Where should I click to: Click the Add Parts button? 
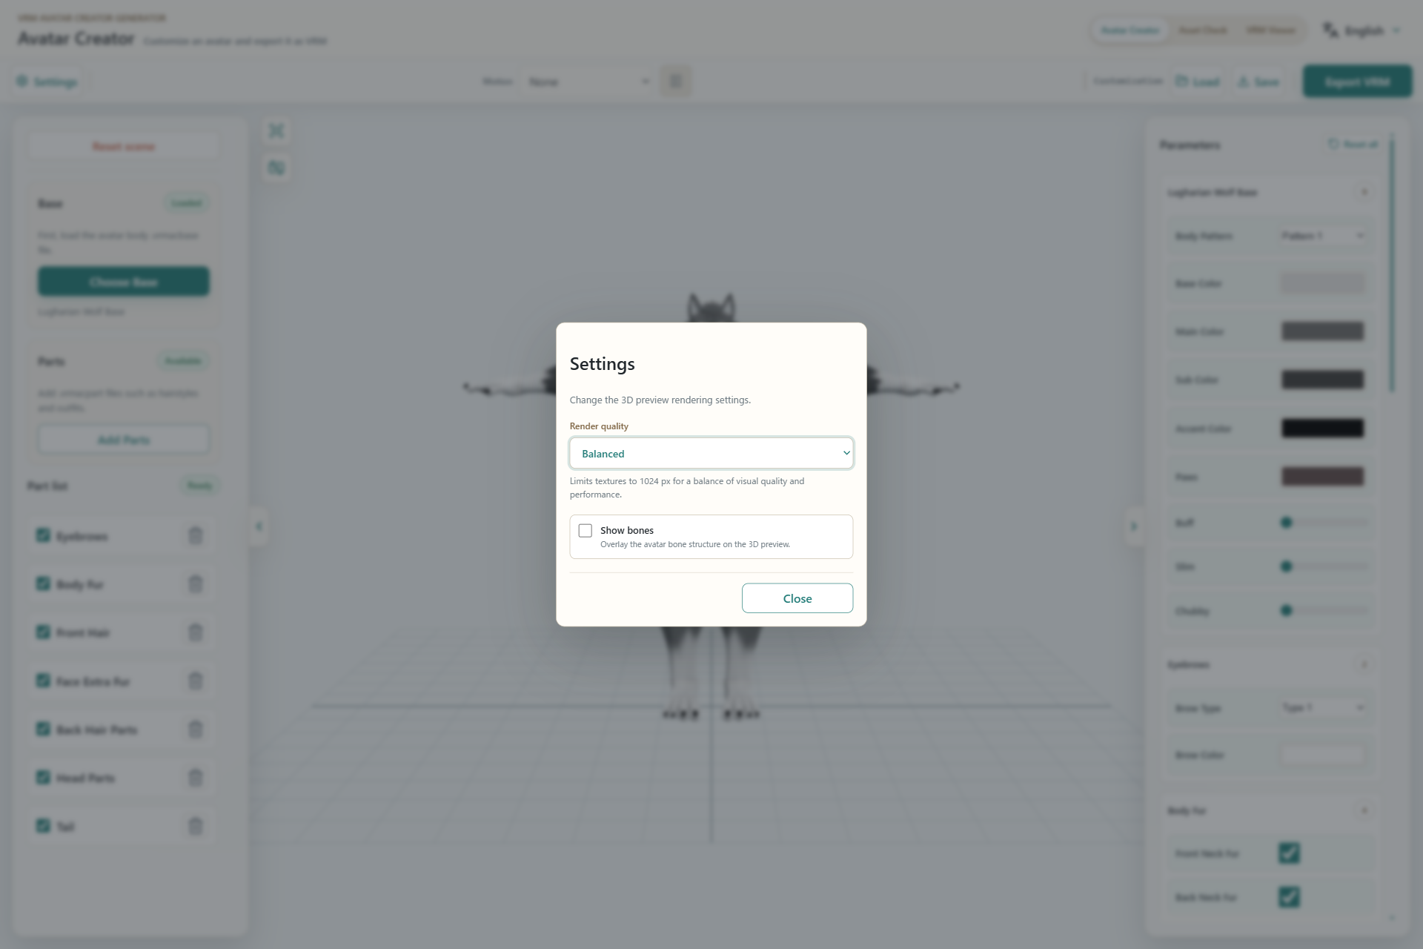pos(124,440)
